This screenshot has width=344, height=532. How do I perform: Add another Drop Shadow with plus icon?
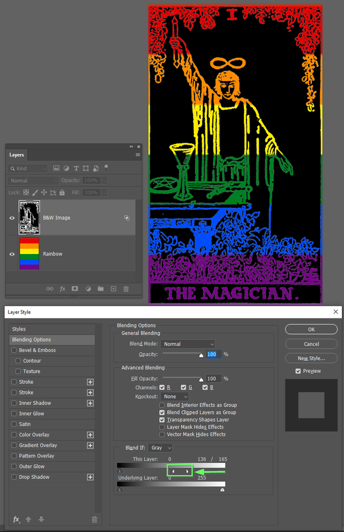(90, 477)
